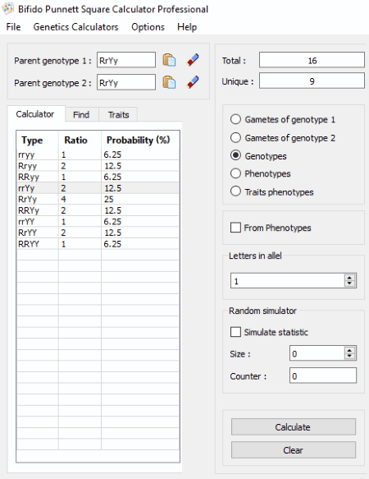Click the Unique value field
Image resolution: width=369 pixels, height=479 pixels.
(312, 81)
